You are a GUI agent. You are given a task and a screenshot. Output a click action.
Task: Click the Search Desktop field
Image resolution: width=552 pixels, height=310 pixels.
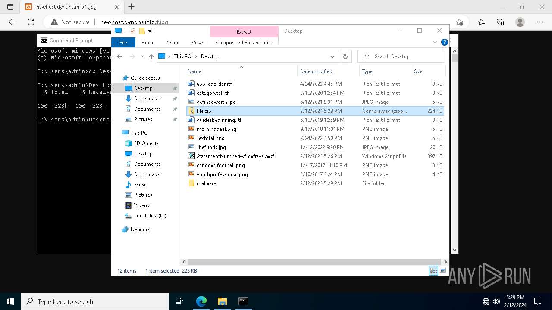(x=401, y=56)
